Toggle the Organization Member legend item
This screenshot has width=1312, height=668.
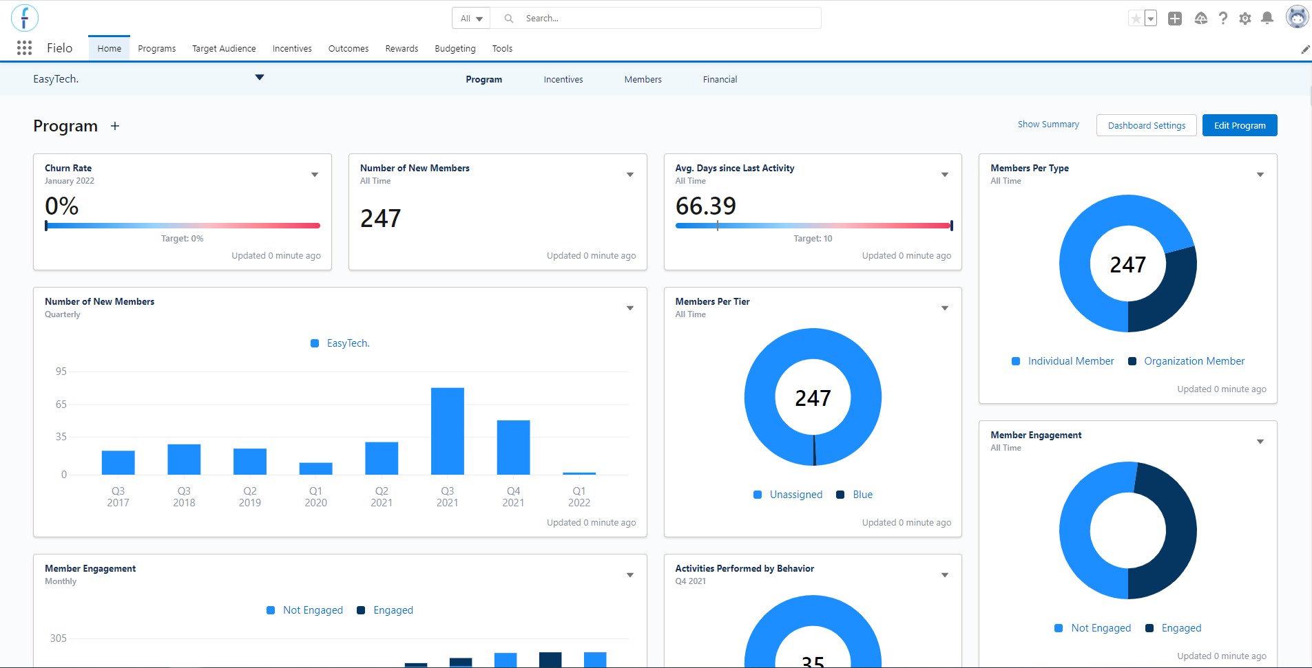[x=1187, y=361]
